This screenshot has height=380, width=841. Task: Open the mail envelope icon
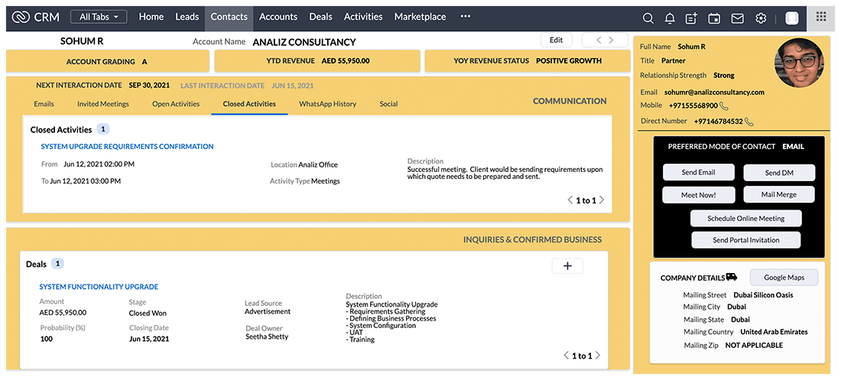coord(738,18)
